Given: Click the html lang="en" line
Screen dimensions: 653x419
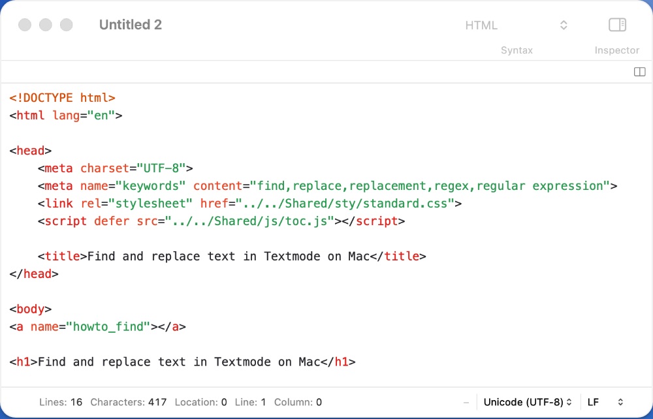Looking at the screenshot, I should pos(66,116).
